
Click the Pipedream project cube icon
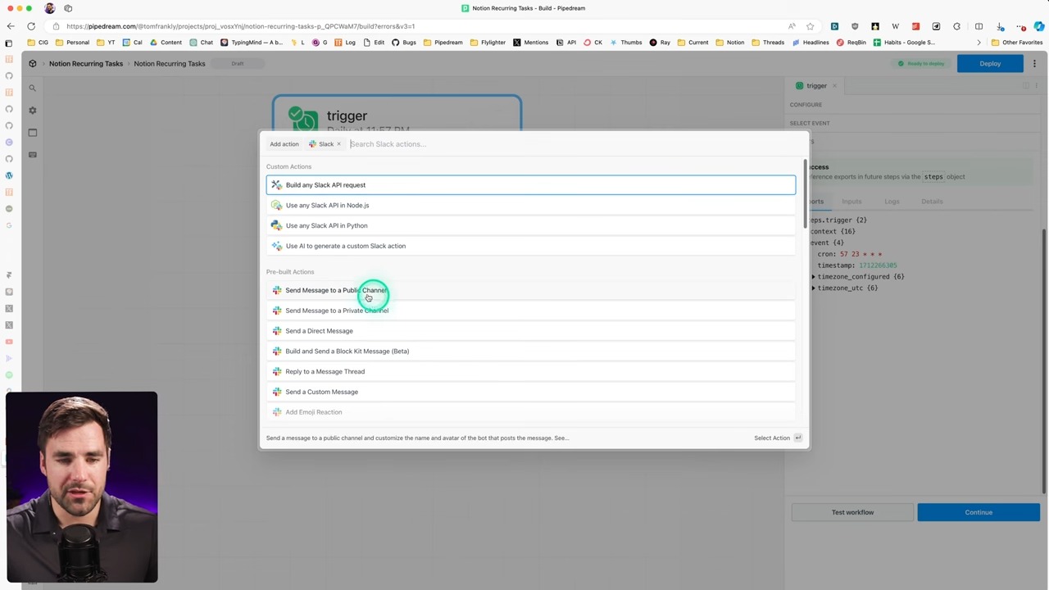[x=33, y=63]
